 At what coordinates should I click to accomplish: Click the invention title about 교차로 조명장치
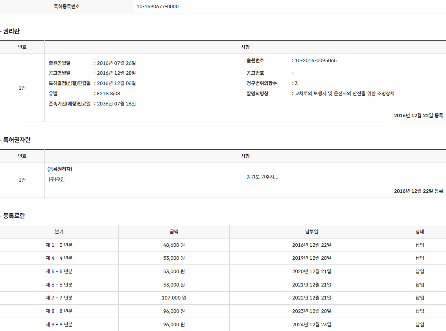coord(345,94)
